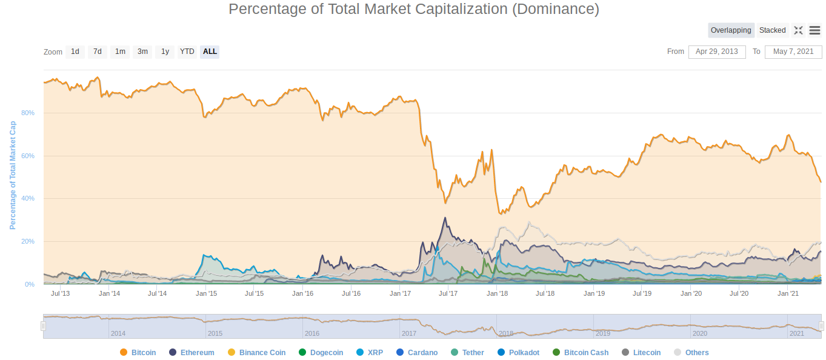Set zoom range to 1y

(165, 52)
